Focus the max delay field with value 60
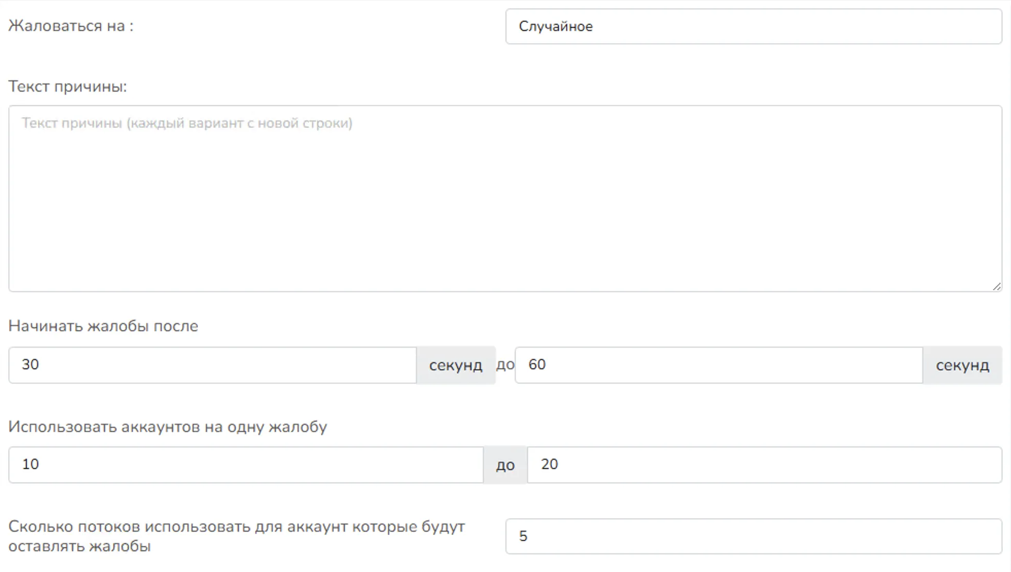Screen dimensions: 1011x572 click(x=718, y=365)
